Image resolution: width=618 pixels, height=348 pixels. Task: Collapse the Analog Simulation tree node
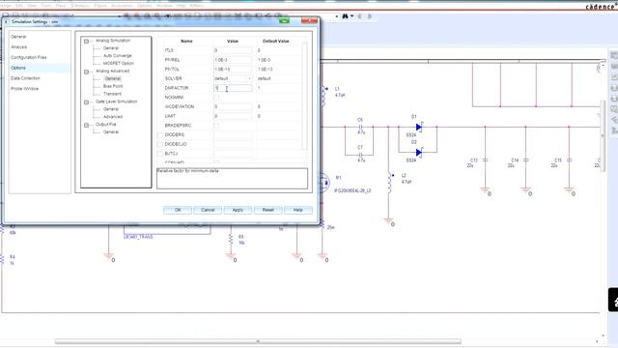pos(86,41)
